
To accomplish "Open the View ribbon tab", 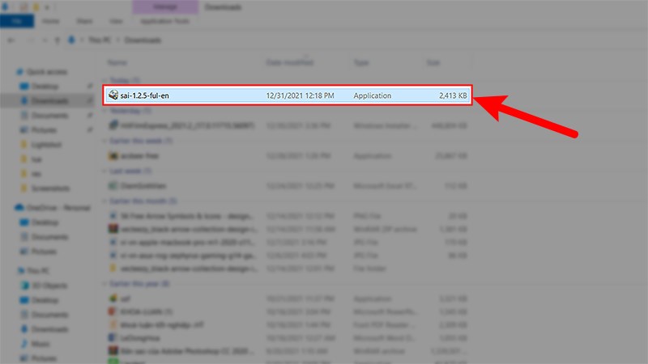I will click(x=116, y=21).
